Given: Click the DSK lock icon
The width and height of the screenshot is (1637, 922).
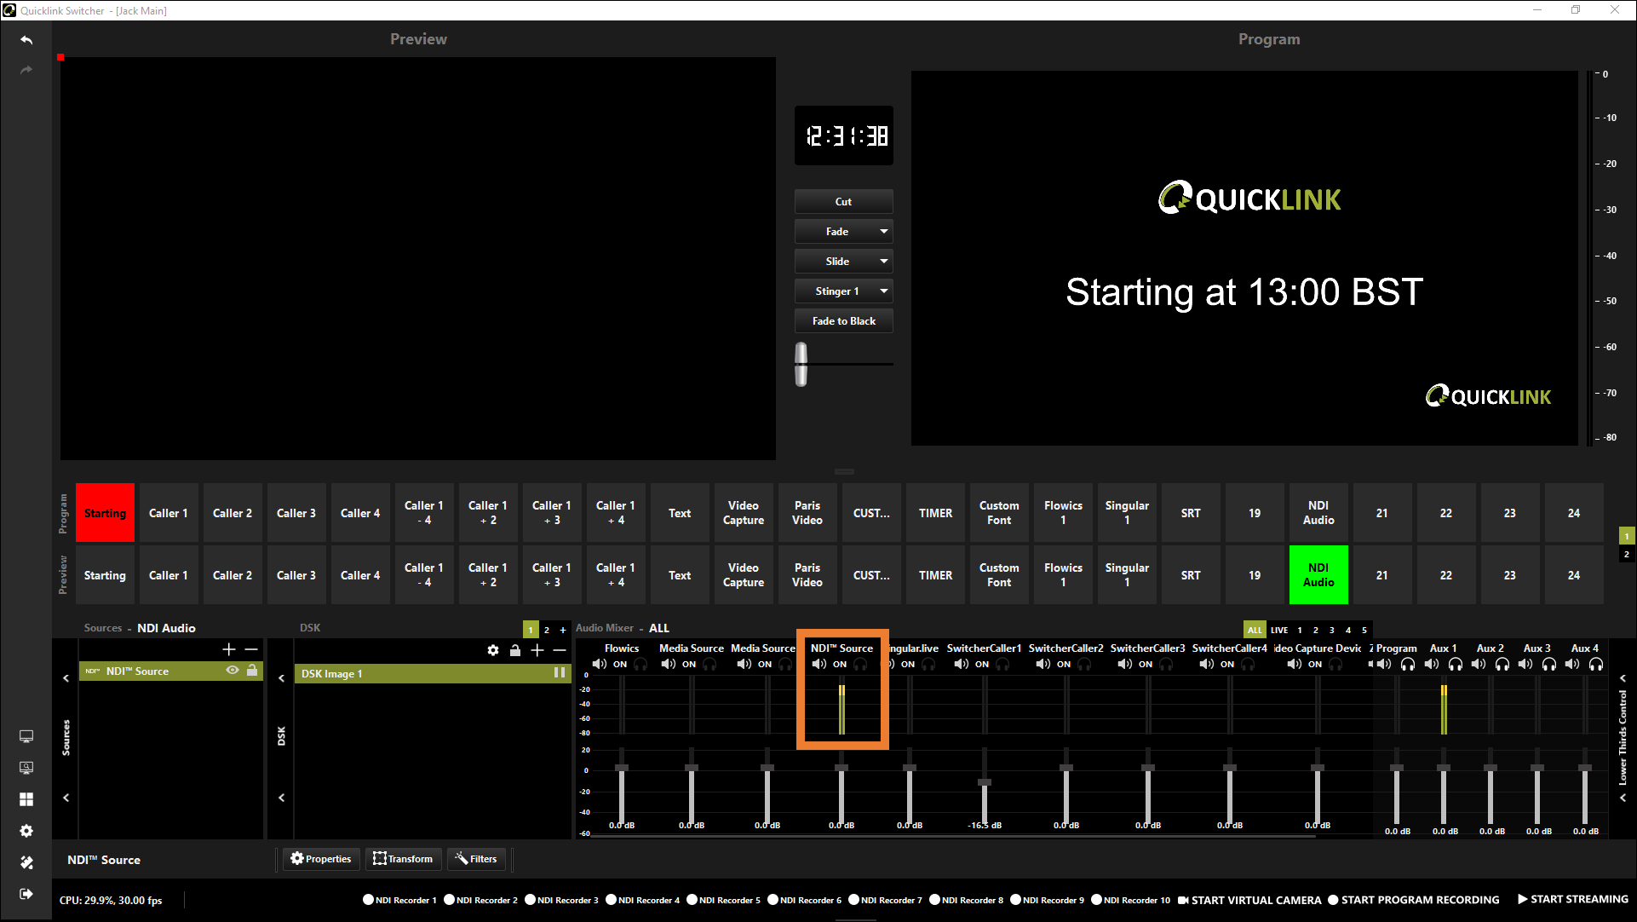Looking at the screenshot, I should (515, 650).
